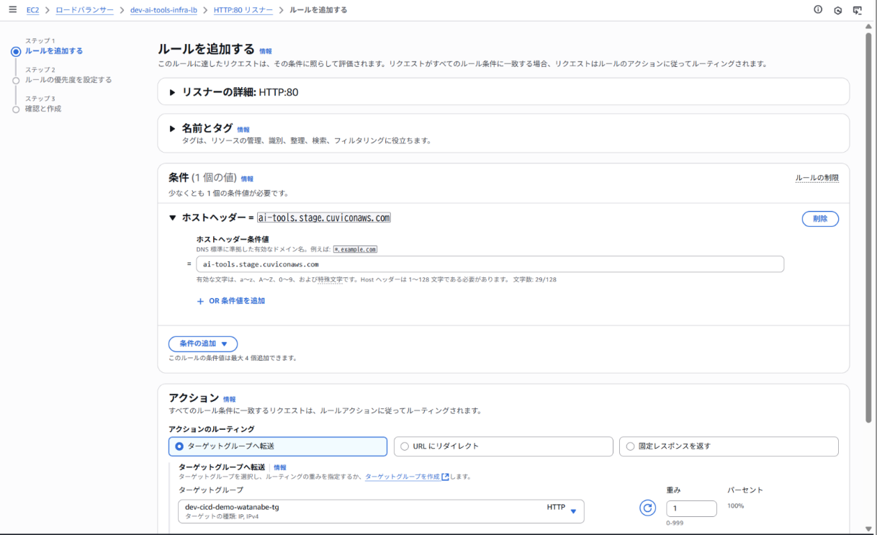Click OR 条件値を追加
The width and height of the screenshot is (877, 535).
point(229,300)
